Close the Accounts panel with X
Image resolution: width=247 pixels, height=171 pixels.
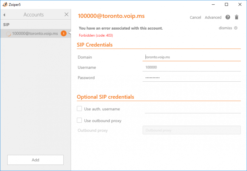click(x=66, y=14)
